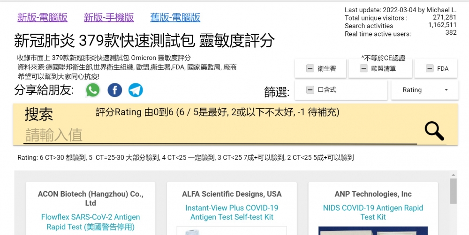Screen dimensions: 469x235
Task: Click the Real time active users value 382
Action: coord(451,33)
